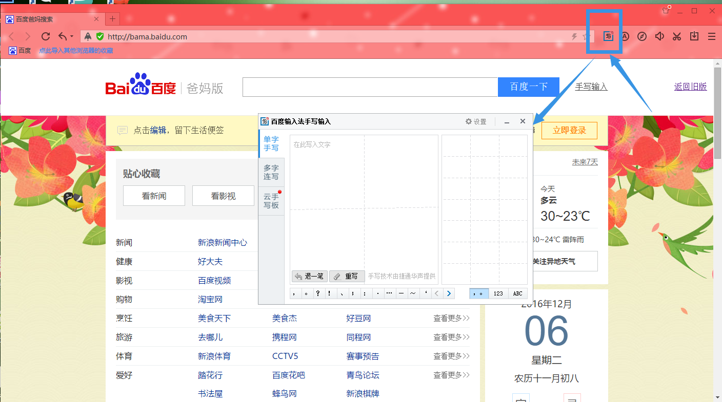The height and width of the screenshot is (402, 722).
Task: Click the 编辑 link in the note bar
Action: pyautogui.click(x=158, y=131)
